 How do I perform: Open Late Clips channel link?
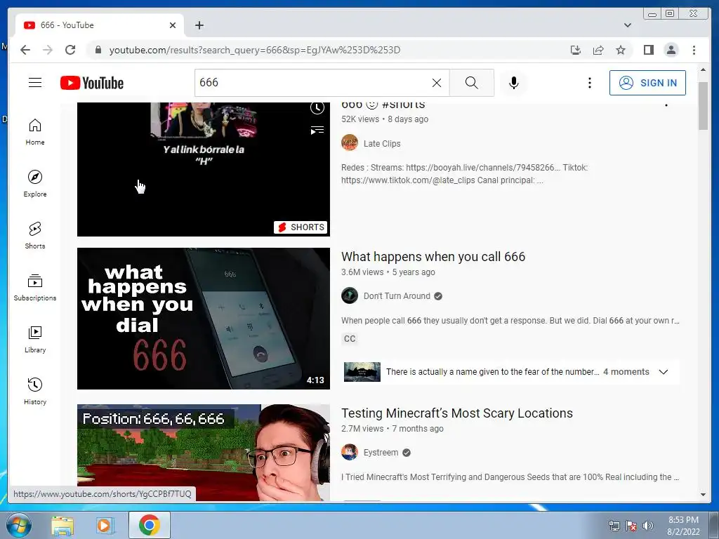tap(381, 143)
